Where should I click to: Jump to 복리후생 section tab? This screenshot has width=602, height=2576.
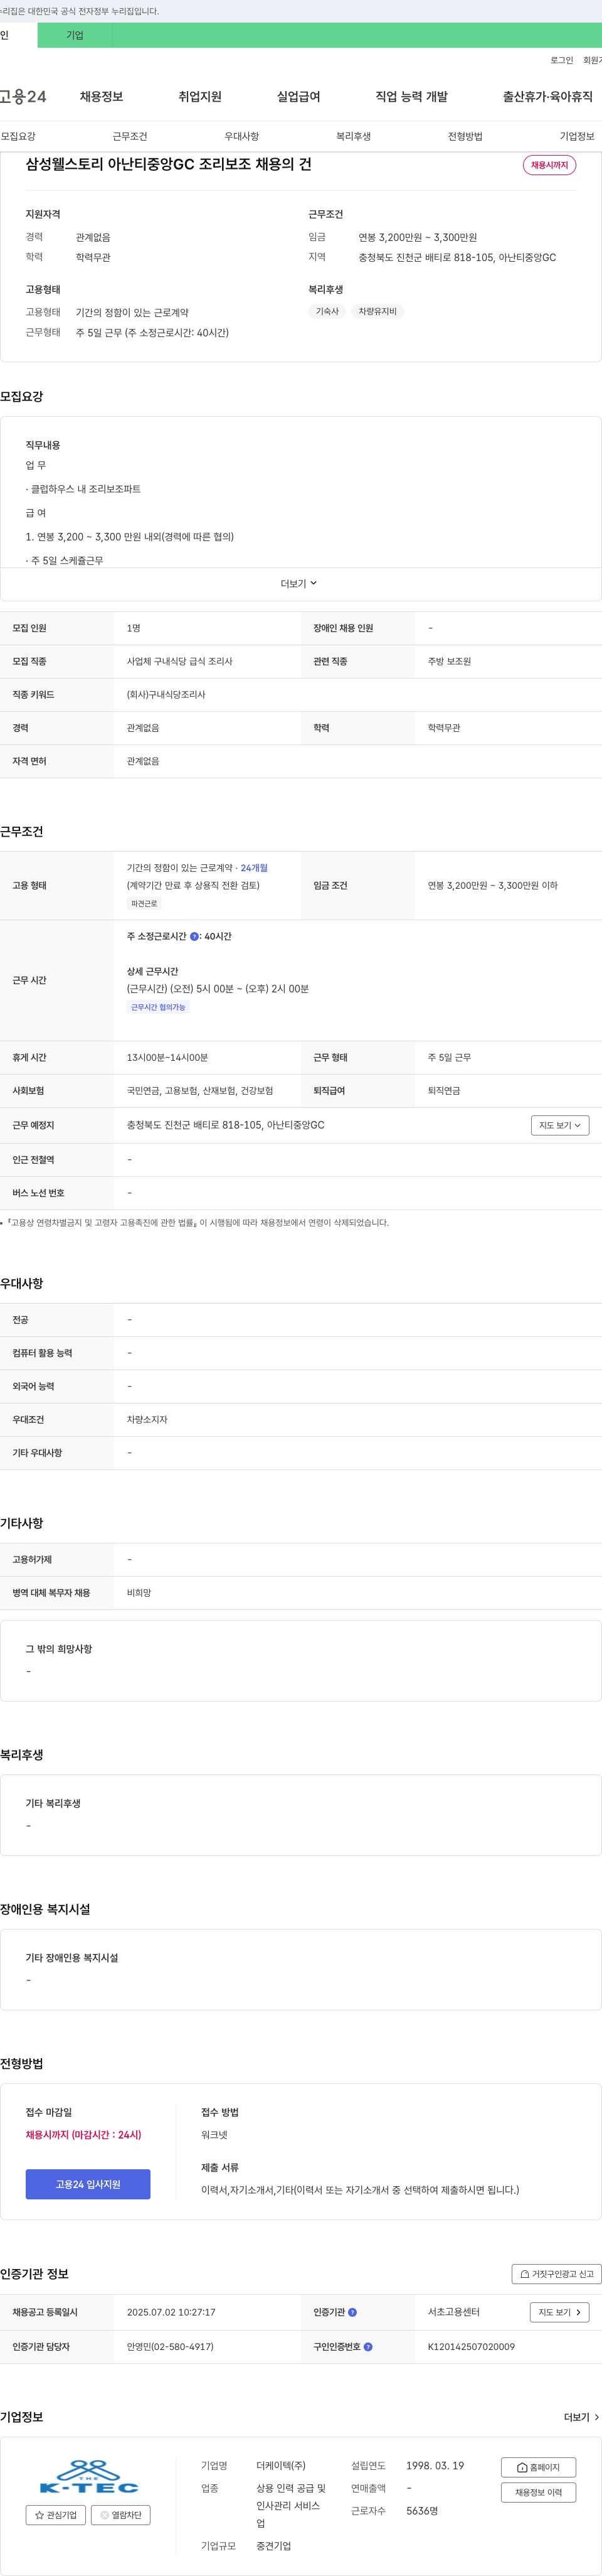click(354, 137)
